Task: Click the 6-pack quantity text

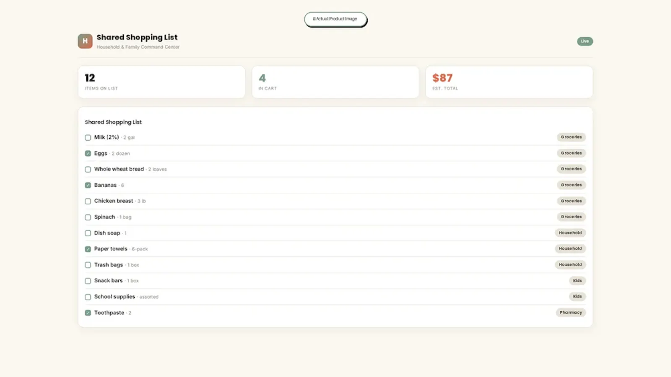Action: 140,249
